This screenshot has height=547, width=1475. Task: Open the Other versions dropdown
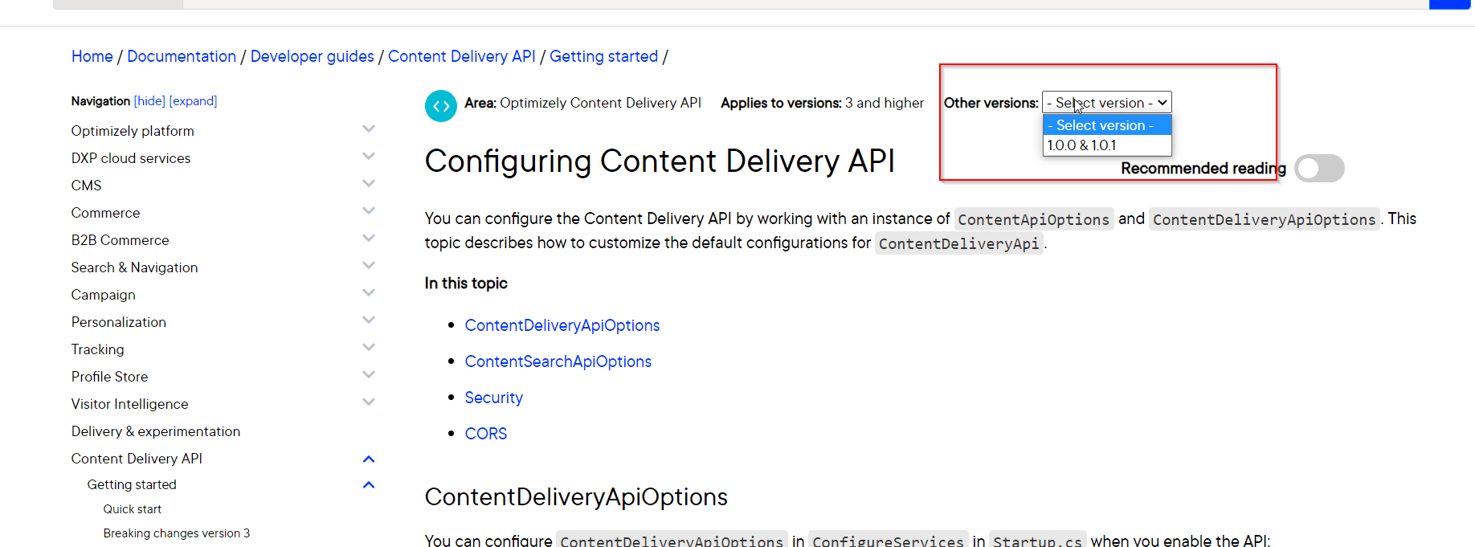[x=1106, y=103]
